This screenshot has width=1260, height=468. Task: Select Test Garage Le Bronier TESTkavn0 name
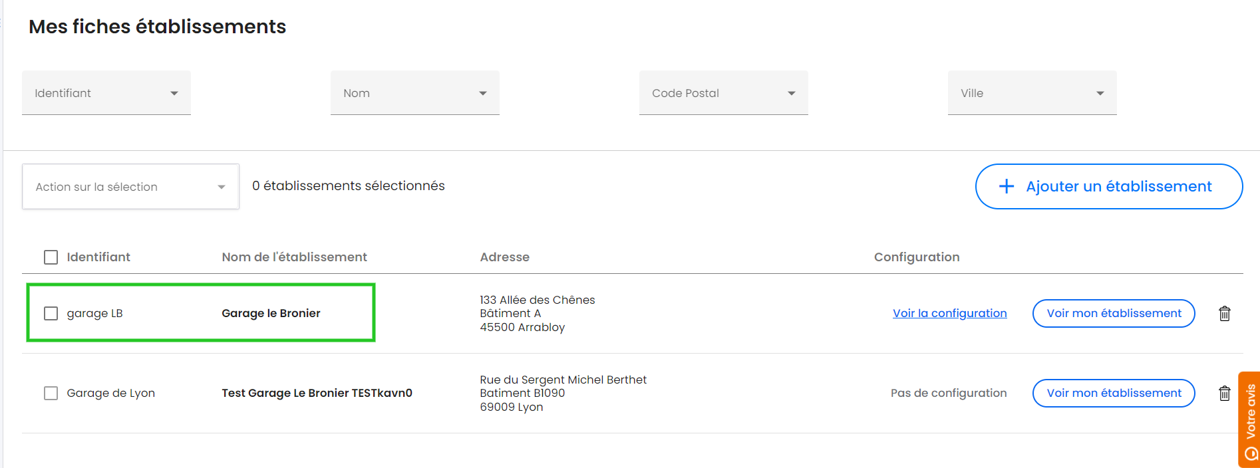pos(317,393)
